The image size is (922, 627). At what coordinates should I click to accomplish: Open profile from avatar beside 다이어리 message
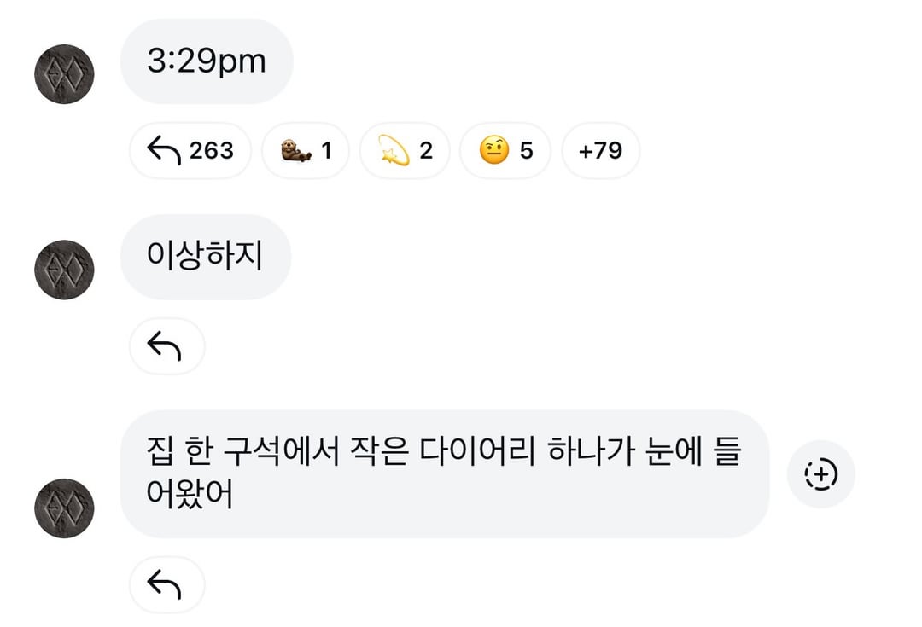pos(64,508)
